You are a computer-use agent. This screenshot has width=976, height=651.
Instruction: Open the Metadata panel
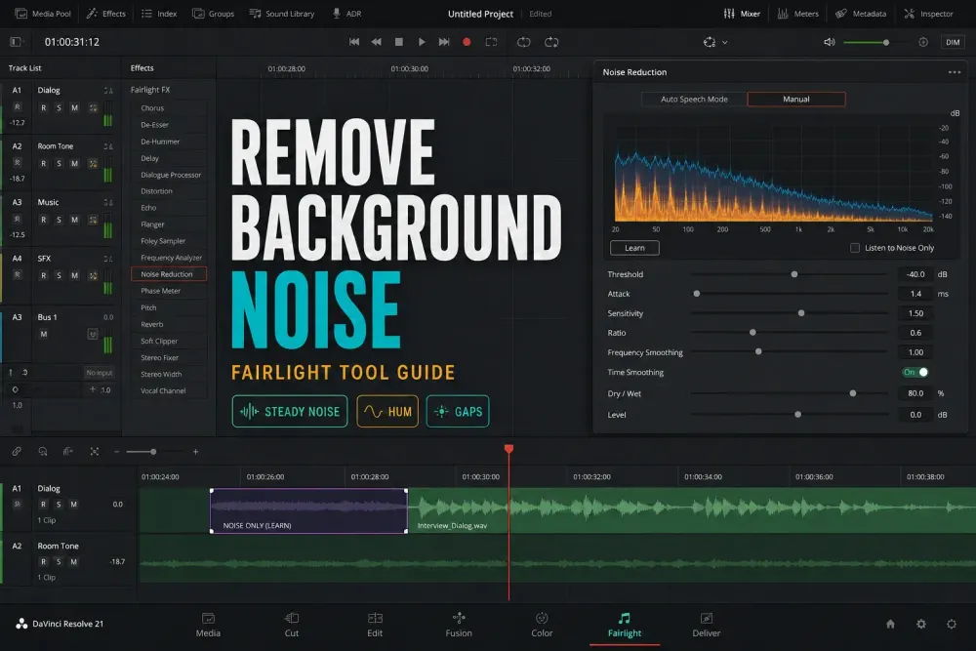pos(861,13)
